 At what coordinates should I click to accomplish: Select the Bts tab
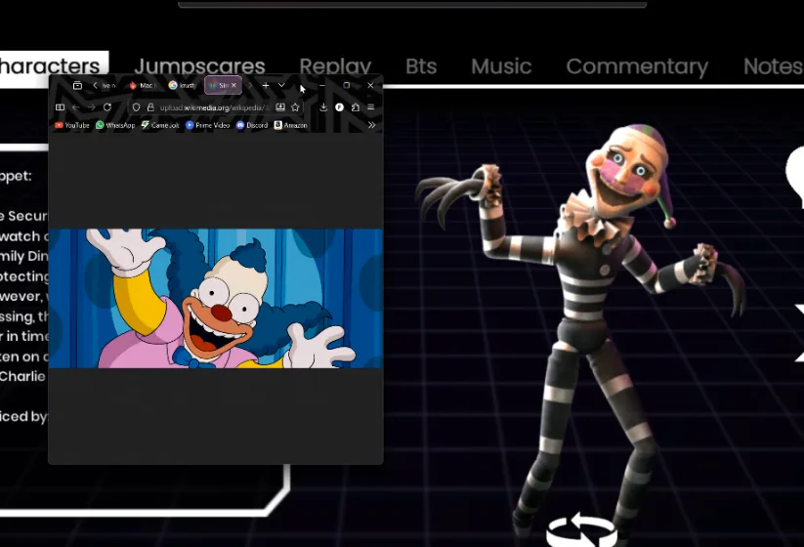421,66
